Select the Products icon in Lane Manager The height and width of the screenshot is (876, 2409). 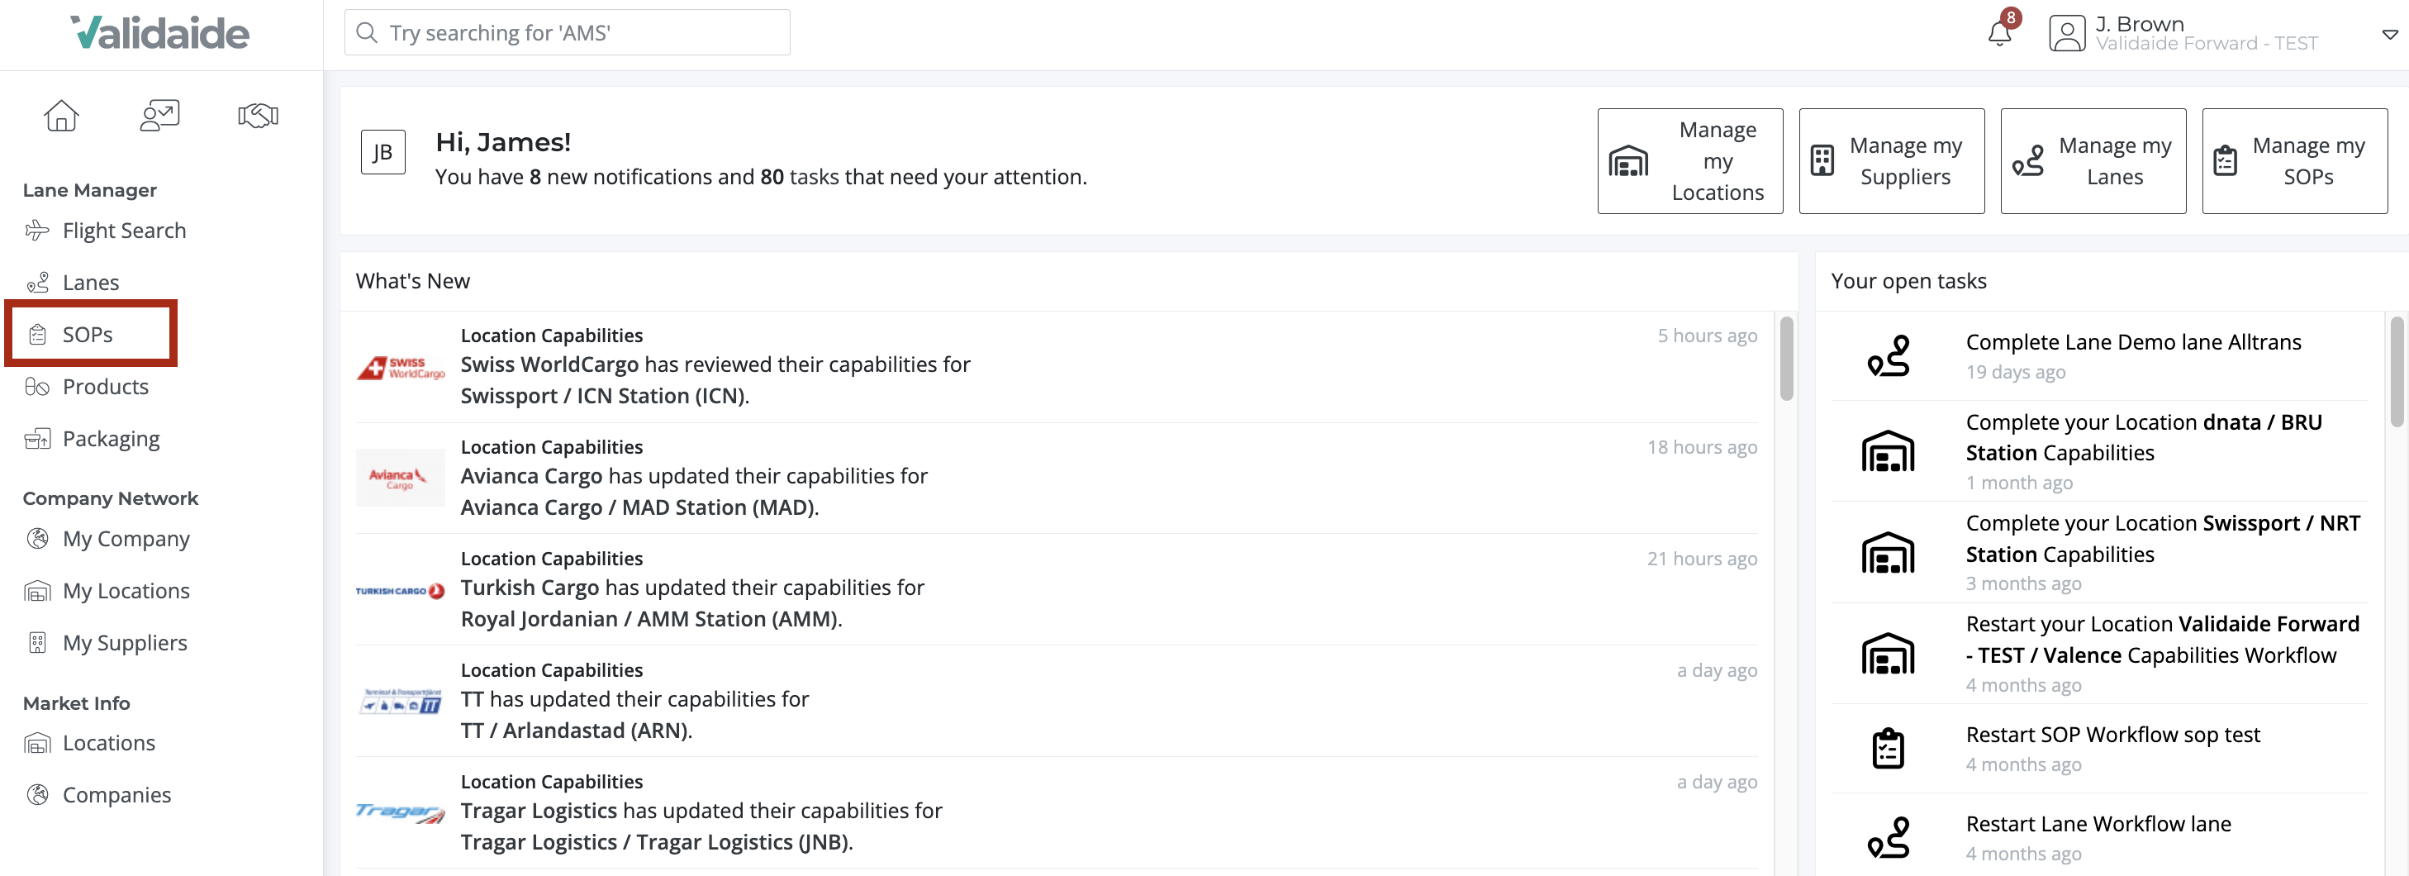pyautogui.click(x=36, y=387)
